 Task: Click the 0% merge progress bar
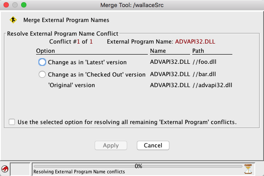(x=138, y=166)
